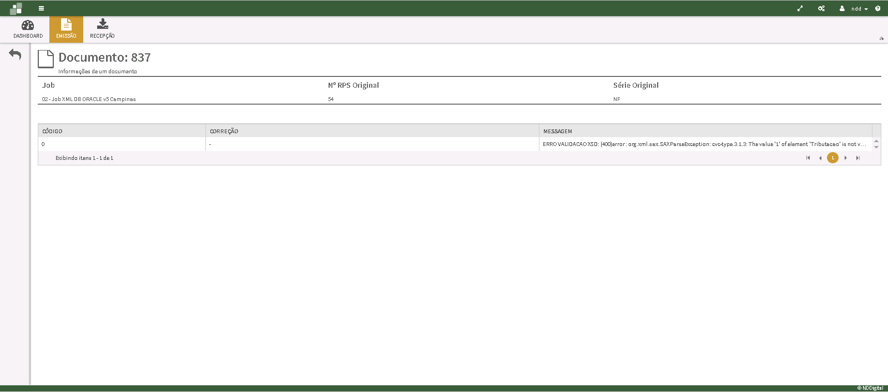Switch to the Recepção tab
The height and width of the screenshot is (392, 888).
[102, 29]
